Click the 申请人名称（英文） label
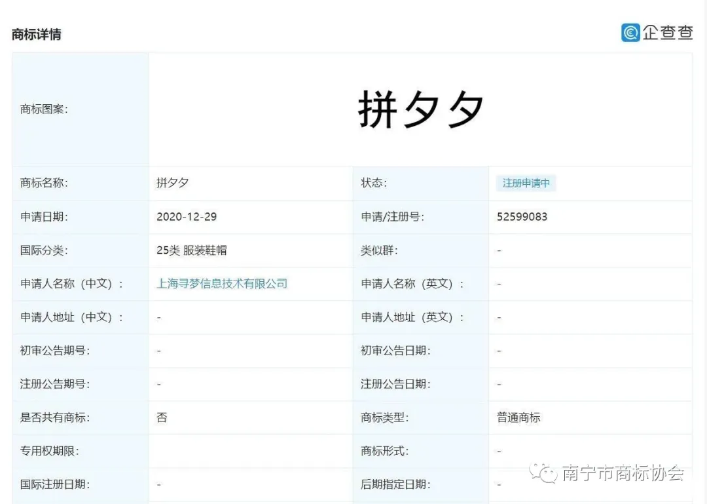707x504 pixels. 412,284
